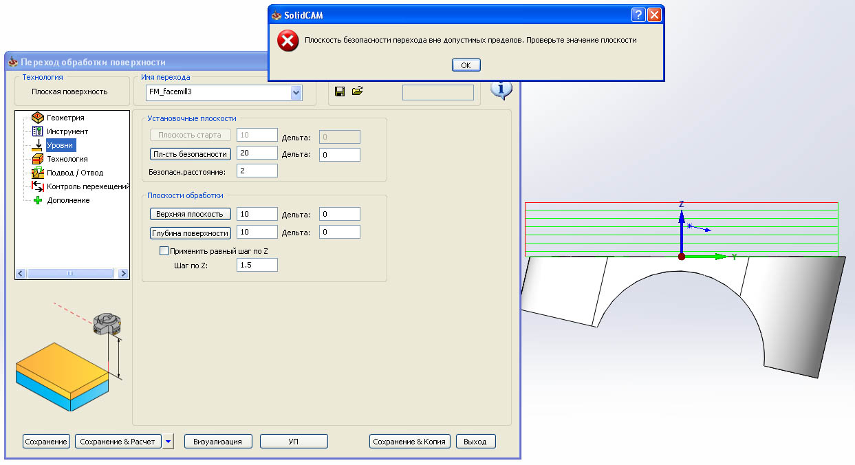Click the tree scrollbar left arrow
The width and height of the screenshot is (855, 465).
[21, 273]
